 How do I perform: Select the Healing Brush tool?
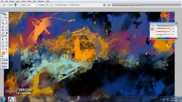(3, 27)
